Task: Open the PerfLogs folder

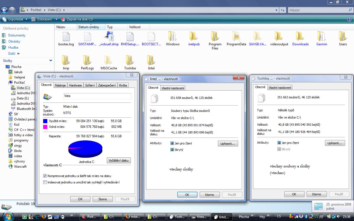Action: pos(87,60)
